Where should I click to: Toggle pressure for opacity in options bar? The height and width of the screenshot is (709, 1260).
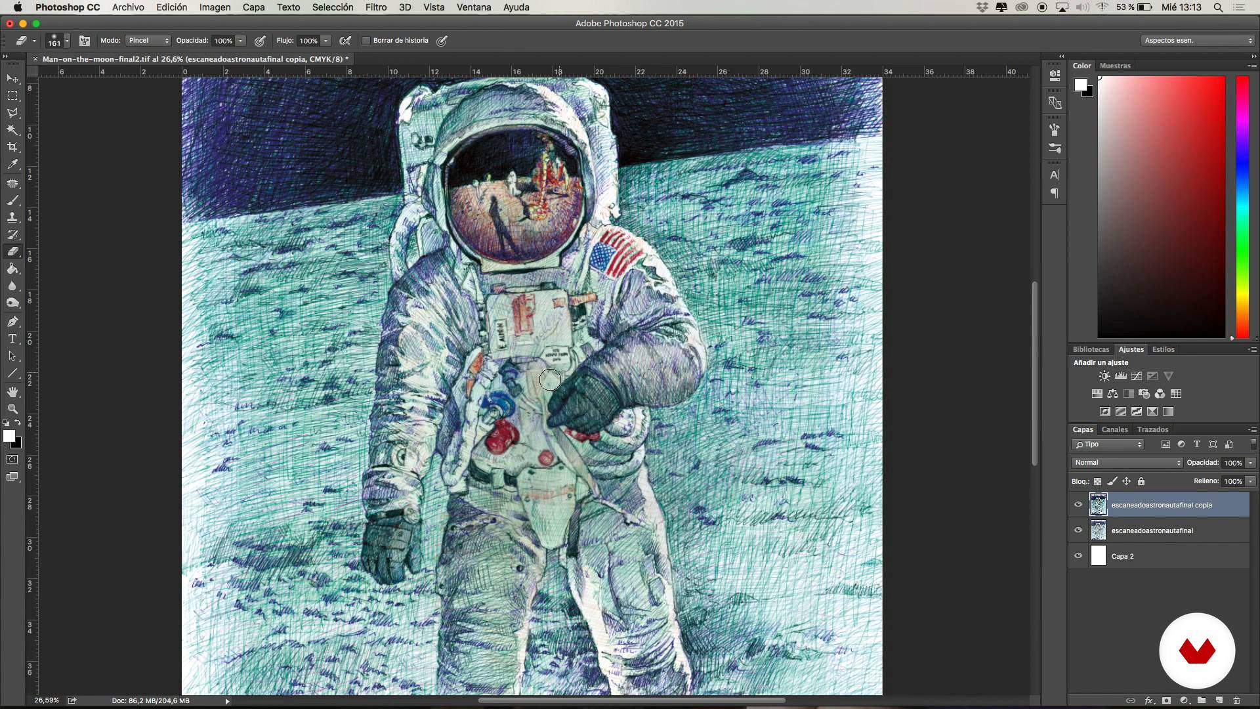click(260, 41)
